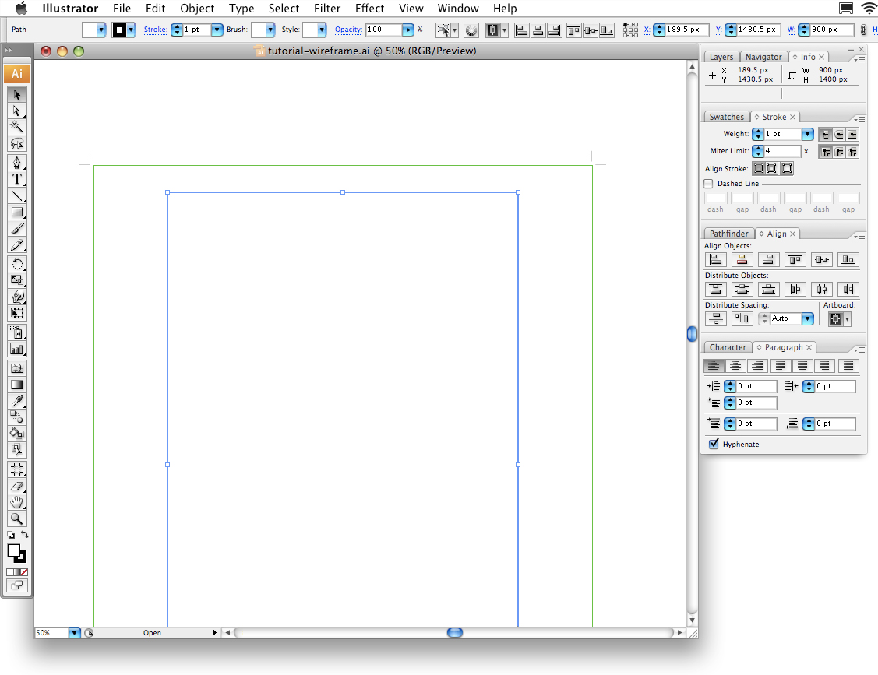Select the Pen tool
The image size is (878, 675).
17,163
